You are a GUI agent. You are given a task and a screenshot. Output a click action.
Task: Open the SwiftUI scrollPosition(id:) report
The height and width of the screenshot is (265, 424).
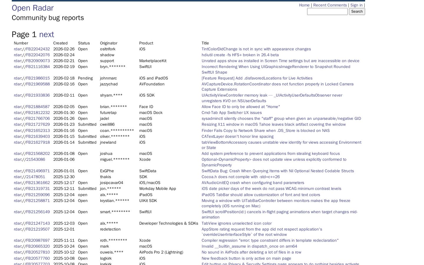280,215
